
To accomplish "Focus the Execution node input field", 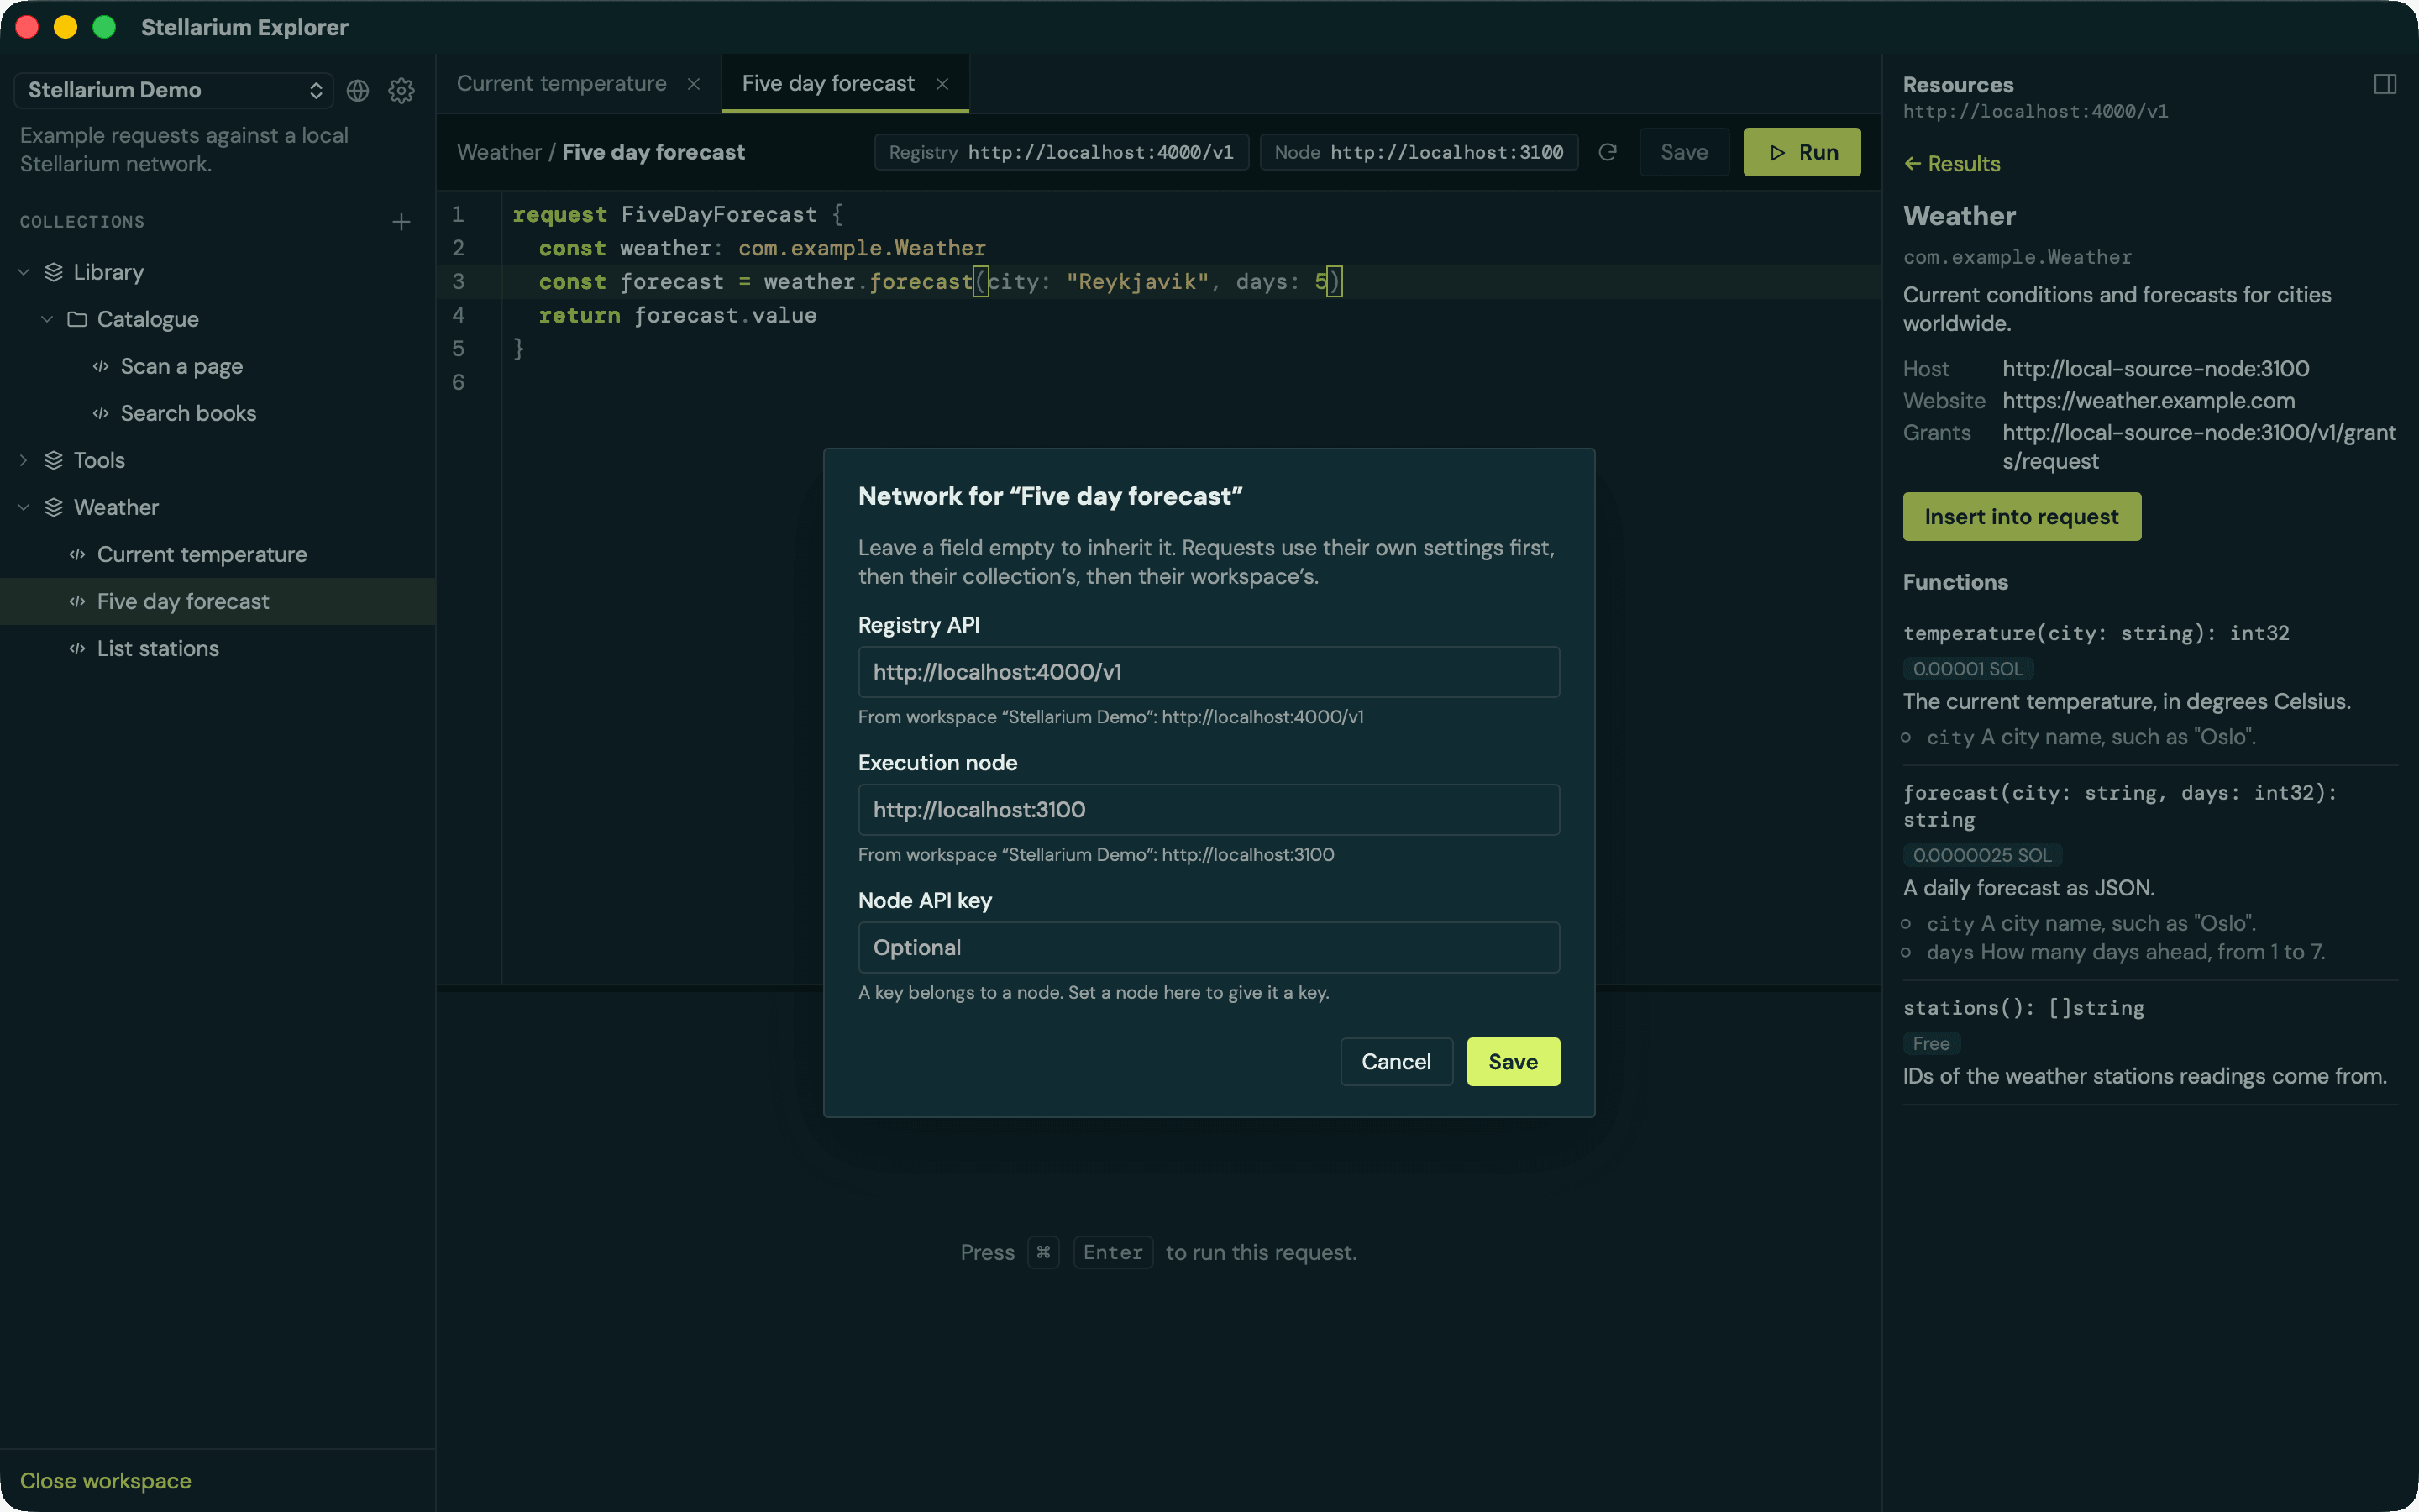I will coord(1209,809).
